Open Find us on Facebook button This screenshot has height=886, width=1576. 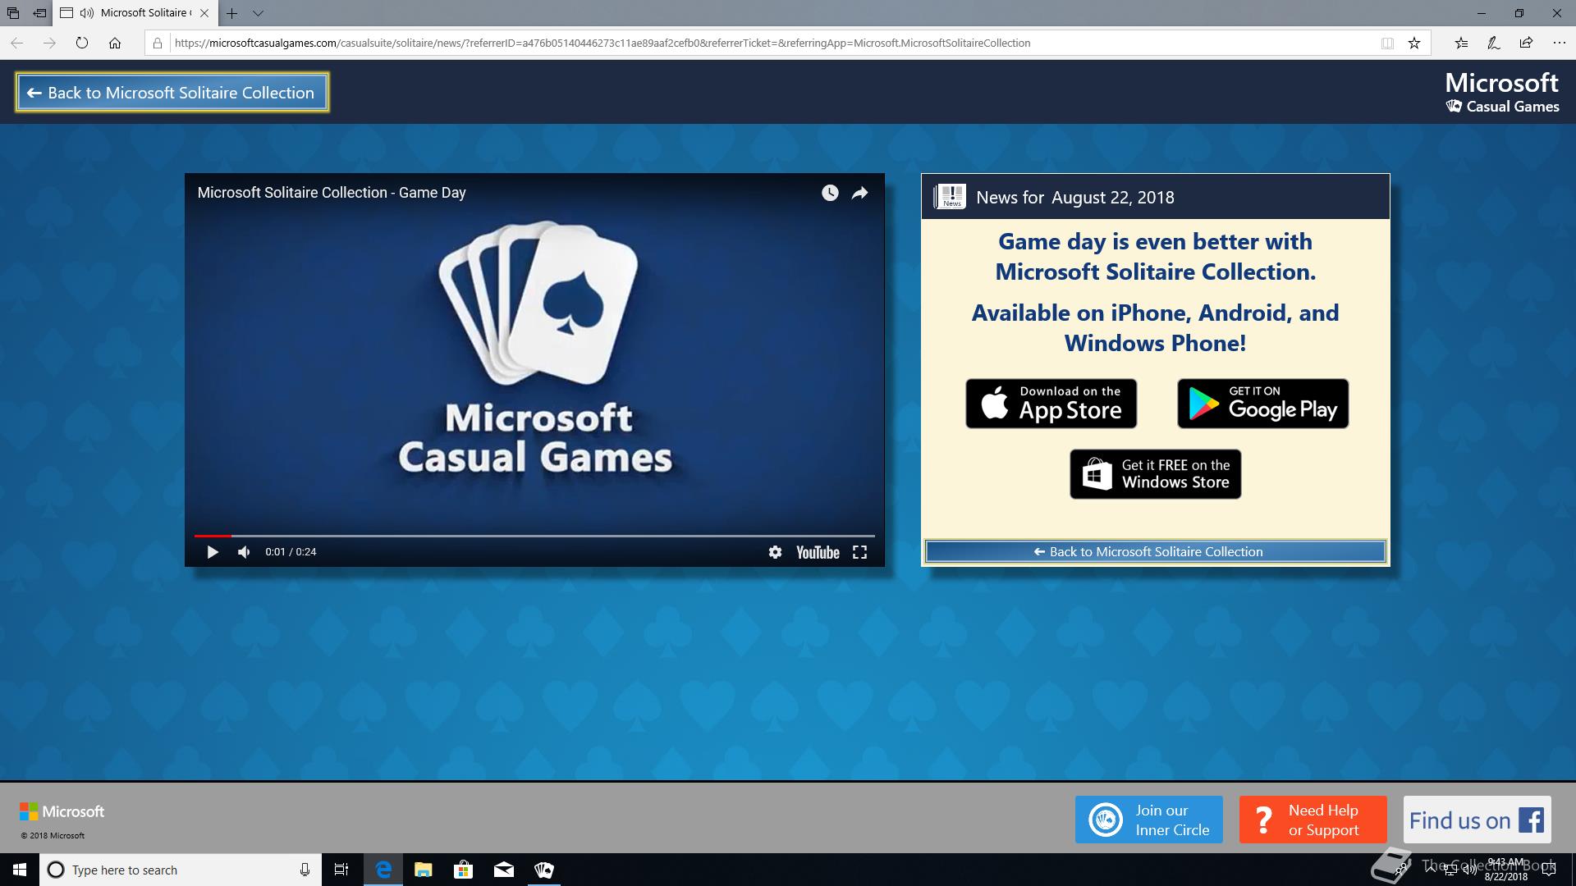point(1477,820)
